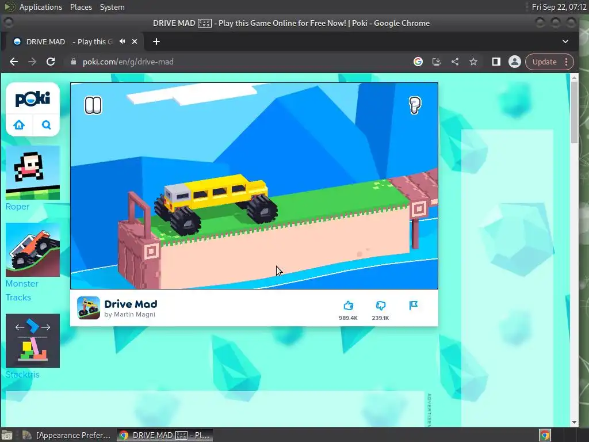Screen dimensions: 589x442
Task: Go to Poki home via house icon
Action: pos(19,125)
